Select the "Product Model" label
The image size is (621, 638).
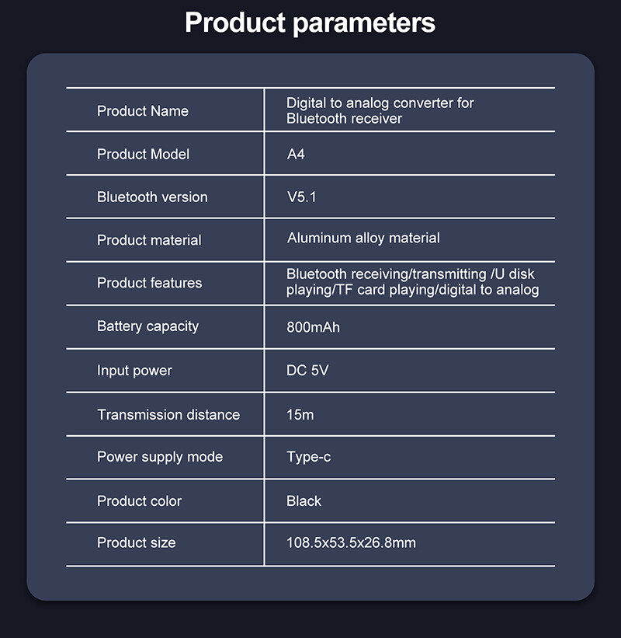pyautogui.click(x=143, y=154)
